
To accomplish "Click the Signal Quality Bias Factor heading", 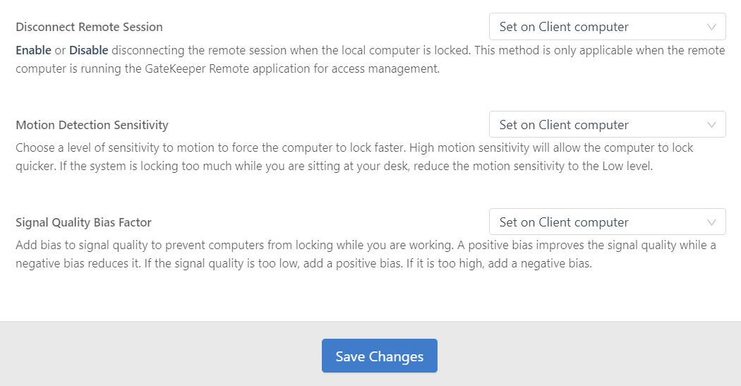I will point(83,222).
